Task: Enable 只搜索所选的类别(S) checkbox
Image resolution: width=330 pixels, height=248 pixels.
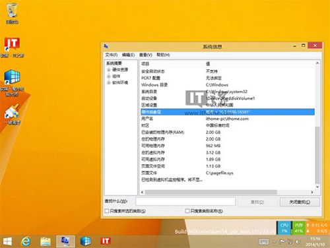Action: (107, 211)
